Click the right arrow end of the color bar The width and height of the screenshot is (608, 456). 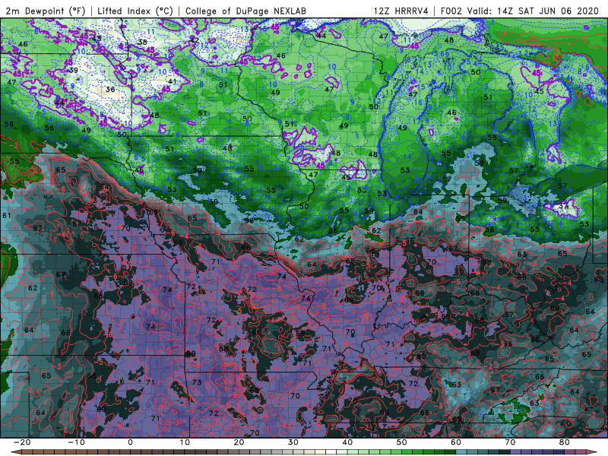(594, 452)
